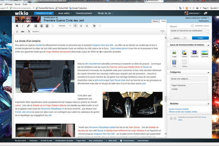Expand the Mes outils menu
Screen dimensions: 219x146
(112, 141)
